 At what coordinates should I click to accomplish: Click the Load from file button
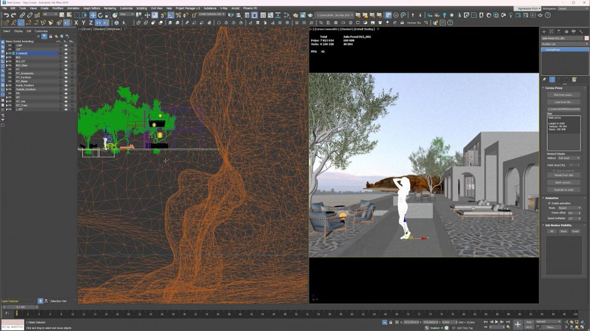point(563,102)
